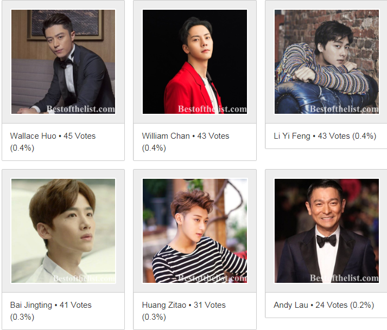
Task: Click the "Huang Zitao • 31 Votes" caption text
Action: click(184, 305)
